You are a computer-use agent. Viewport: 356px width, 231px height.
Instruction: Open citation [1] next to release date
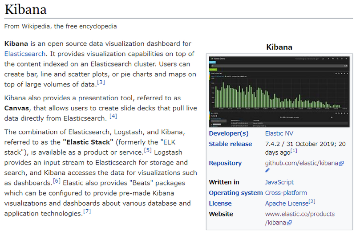pyautogui.click(x=294, y=151)
